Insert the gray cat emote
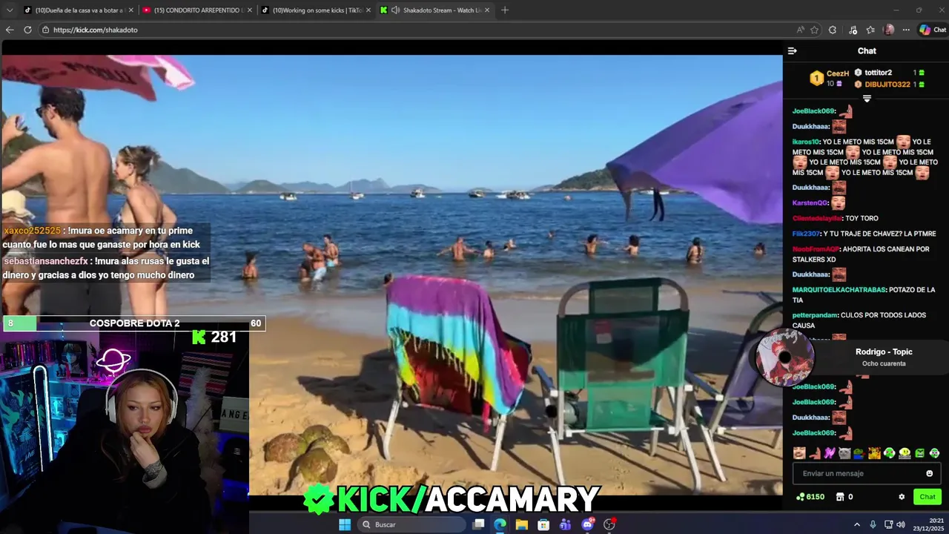The width and height of the screenshot is (949, 534). coord(844,453)
